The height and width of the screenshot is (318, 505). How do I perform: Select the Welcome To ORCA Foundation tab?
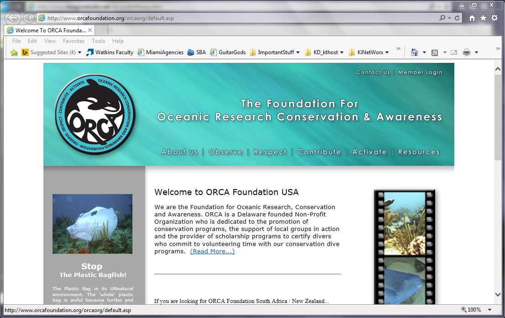pos(50,30)
